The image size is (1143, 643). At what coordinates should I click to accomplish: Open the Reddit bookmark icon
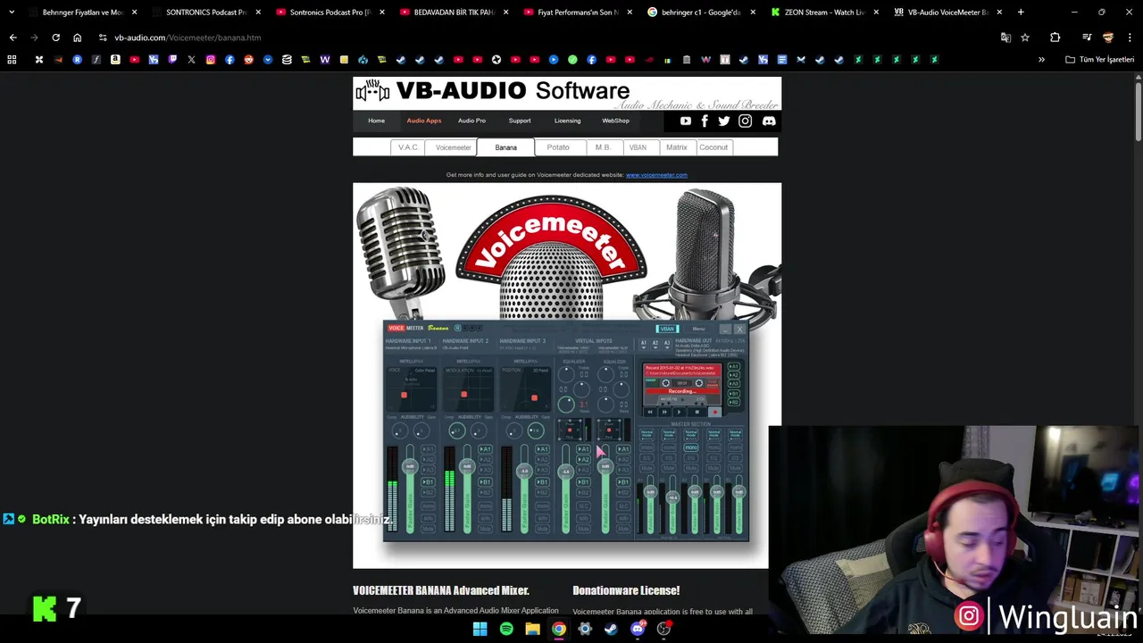pos(248,60)
